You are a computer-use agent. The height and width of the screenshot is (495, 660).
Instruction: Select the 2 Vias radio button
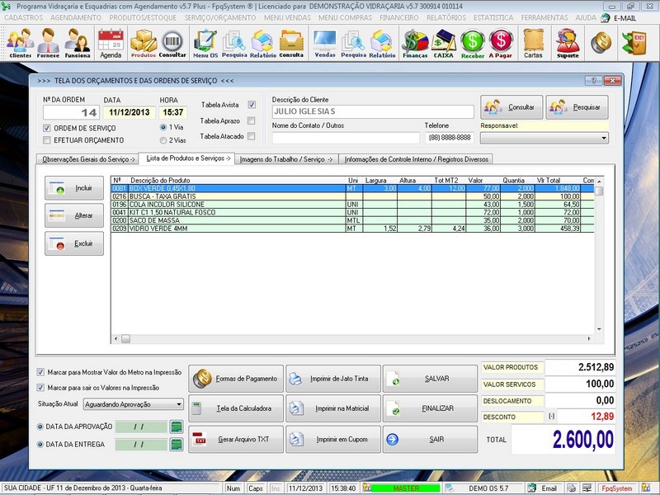163,140
